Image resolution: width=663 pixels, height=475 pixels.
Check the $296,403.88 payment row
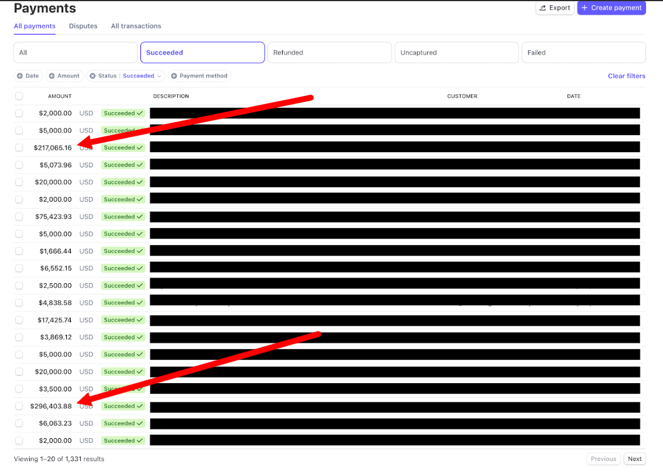19,406
